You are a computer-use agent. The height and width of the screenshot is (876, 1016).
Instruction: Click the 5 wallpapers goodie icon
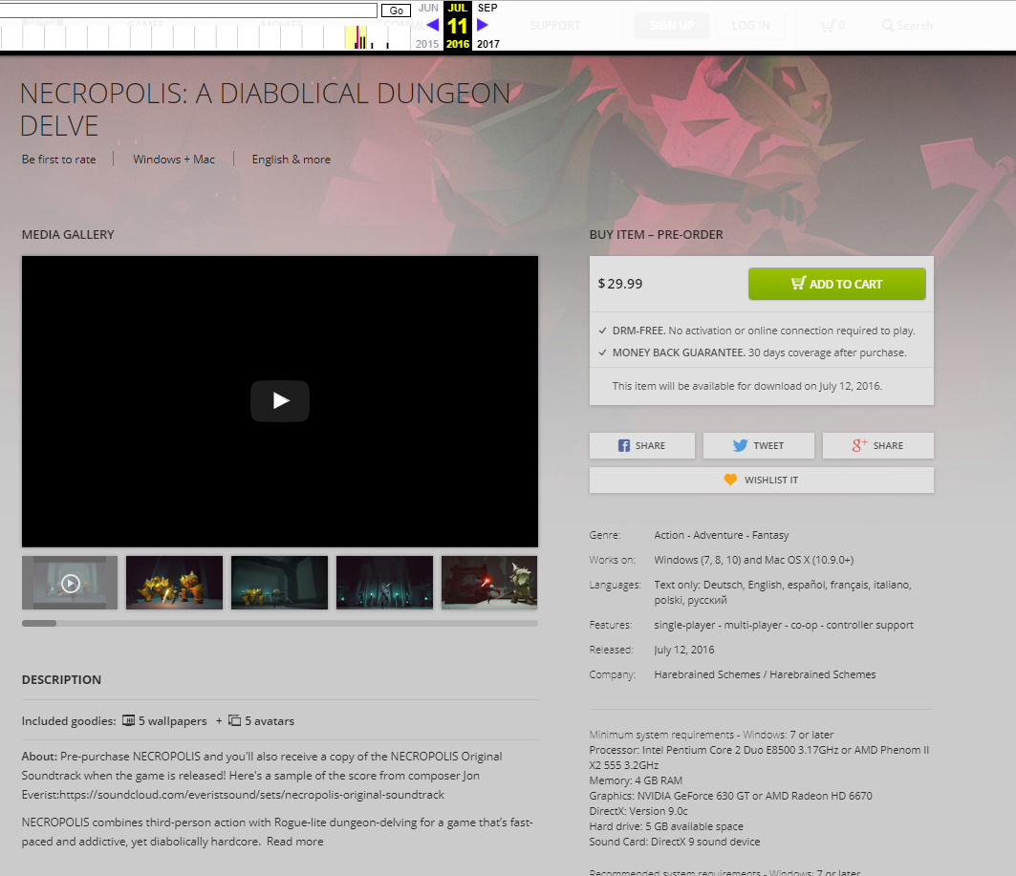[x=129, y=720]
